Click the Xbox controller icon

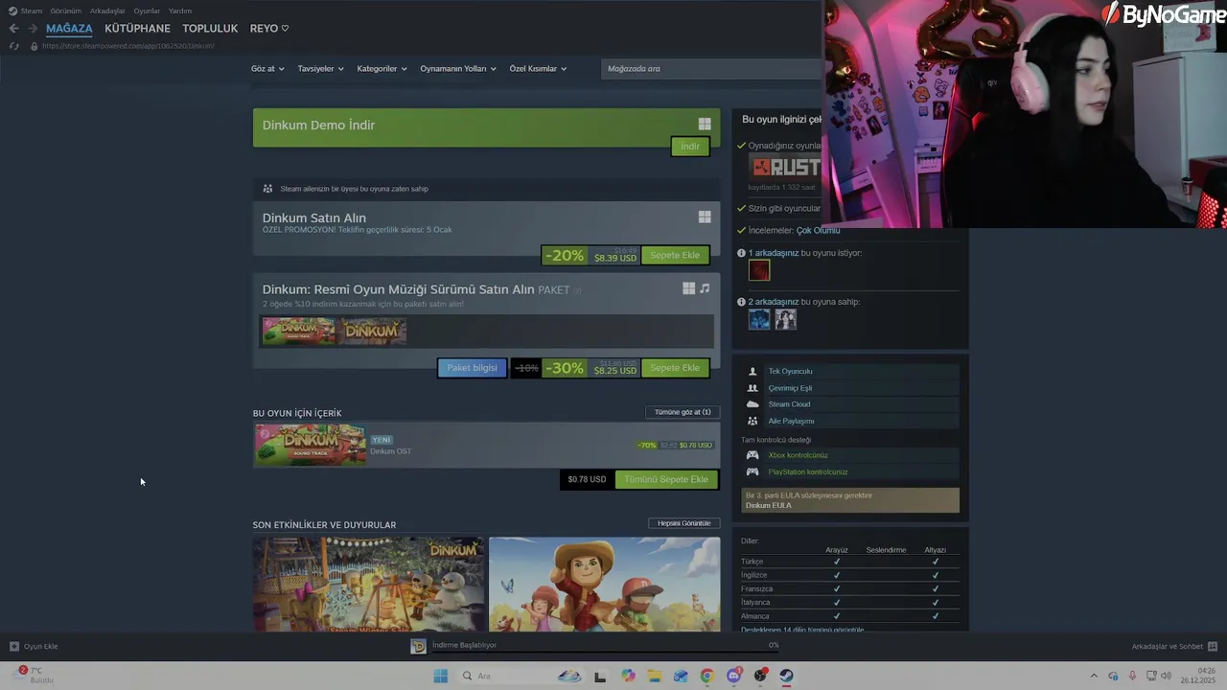tap(752, 455)
